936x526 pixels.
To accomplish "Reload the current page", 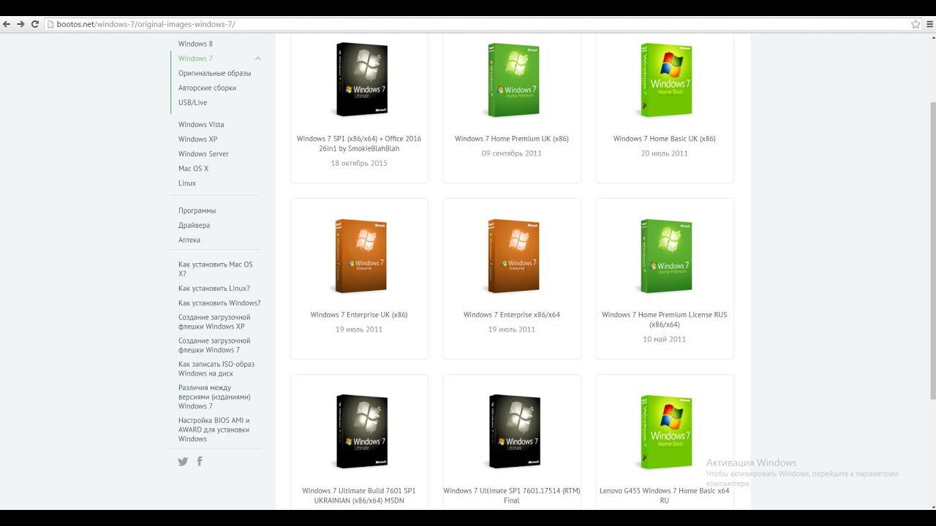I will [x=34, y=24].
